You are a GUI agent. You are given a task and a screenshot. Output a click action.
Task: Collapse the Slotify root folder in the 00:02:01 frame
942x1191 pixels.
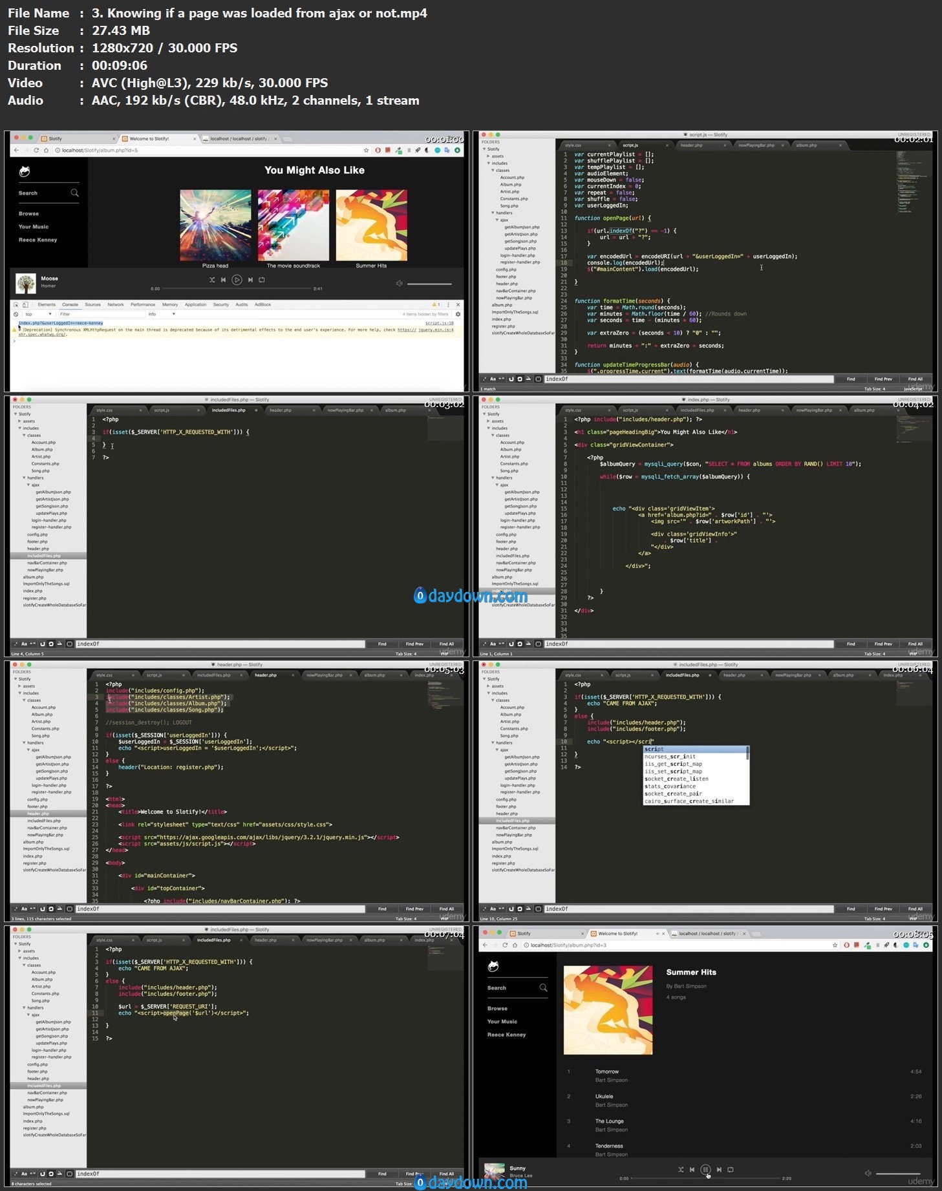[484, 149]
